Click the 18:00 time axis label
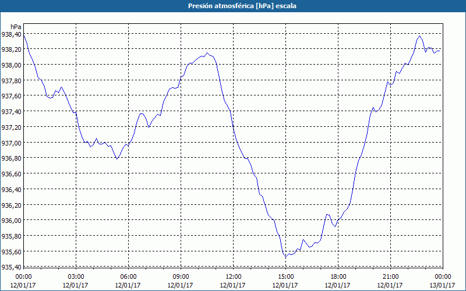 pyautogui.click(x=338, y=277)
